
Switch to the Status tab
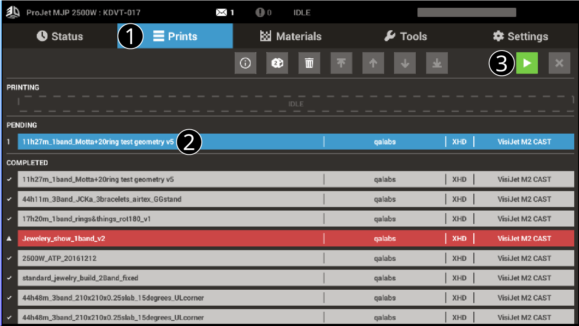(x=61, y=36)
